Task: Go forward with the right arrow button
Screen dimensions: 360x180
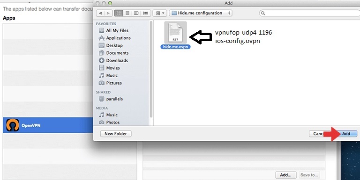Action: [x=108, y=13]
